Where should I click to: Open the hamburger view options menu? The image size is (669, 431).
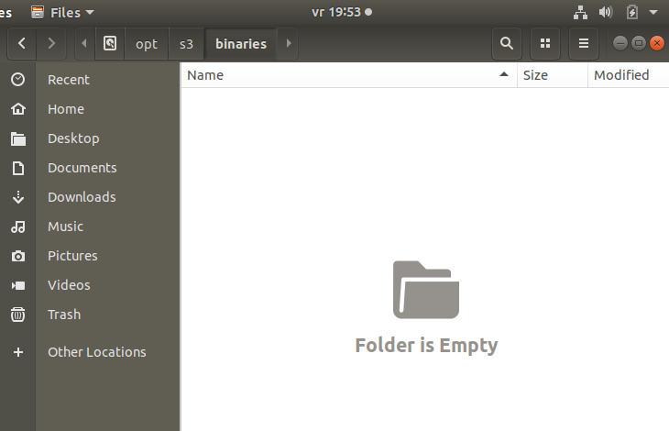pyautogui.click(x=583, y=43)
